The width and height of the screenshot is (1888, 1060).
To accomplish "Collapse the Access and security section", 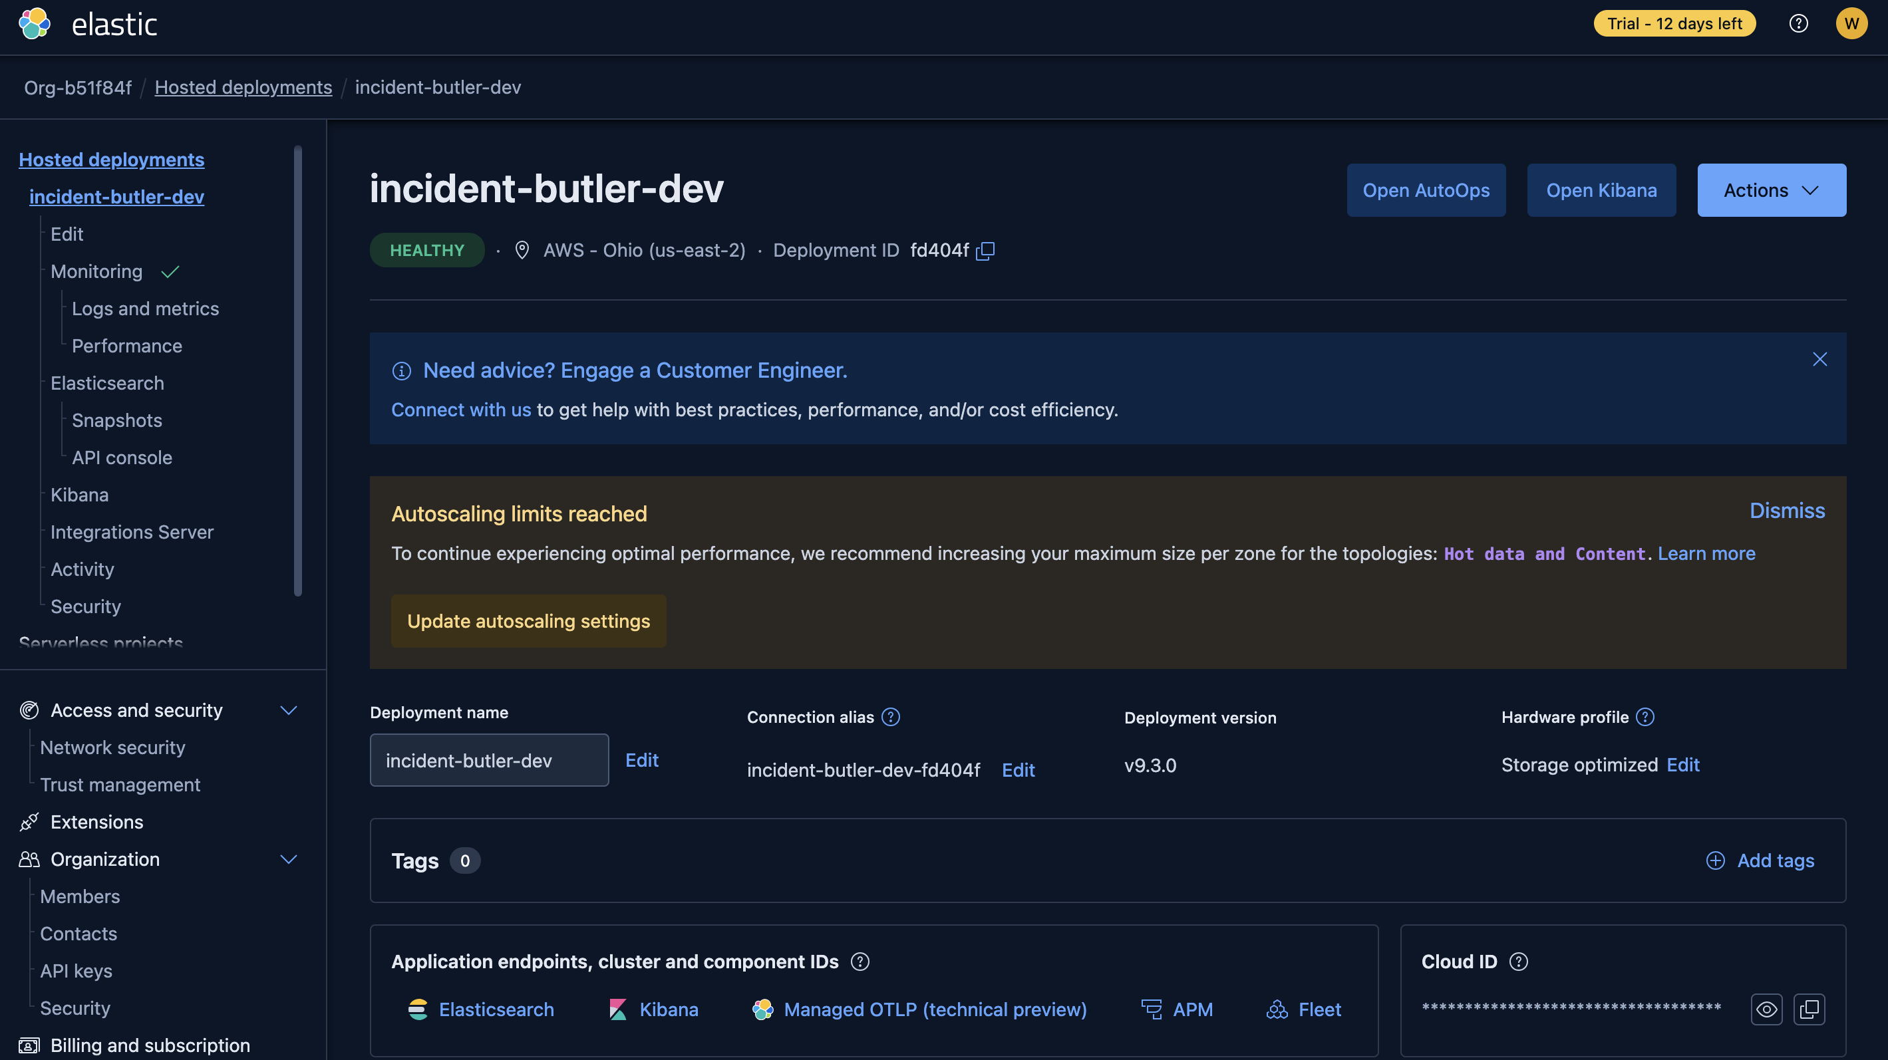I will pyautogui.click(x=289, y=711).
